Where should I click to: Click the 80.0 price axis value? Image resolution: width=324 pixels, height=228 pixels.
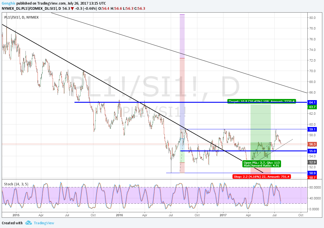click(x=312, y=18)
